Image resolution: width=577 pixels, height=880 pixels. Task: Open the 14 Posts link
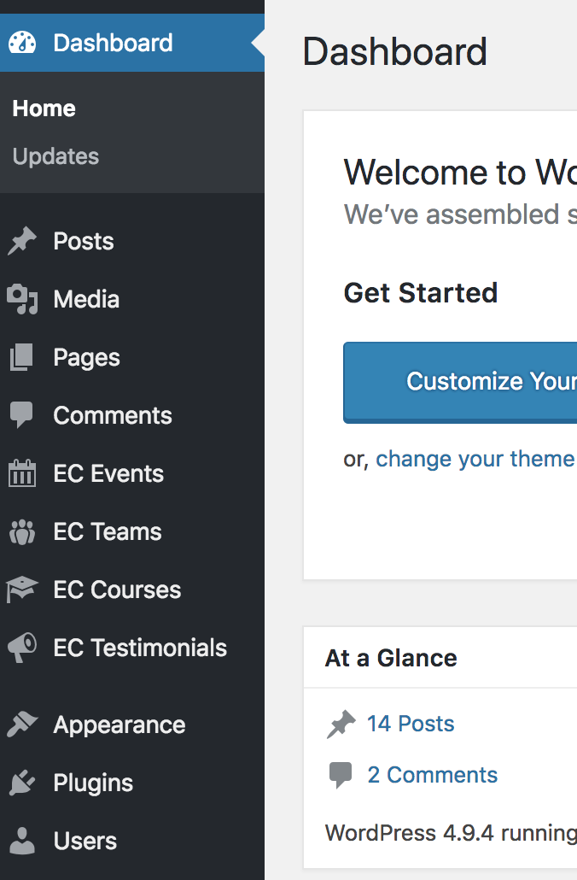click(411, 724)
